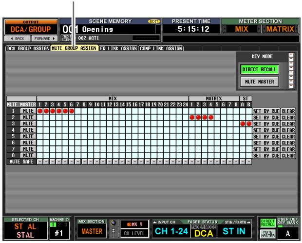Assign MIX 1 to mute group 2
Viewport: 302px width, 243px height.
coord(40,117)
